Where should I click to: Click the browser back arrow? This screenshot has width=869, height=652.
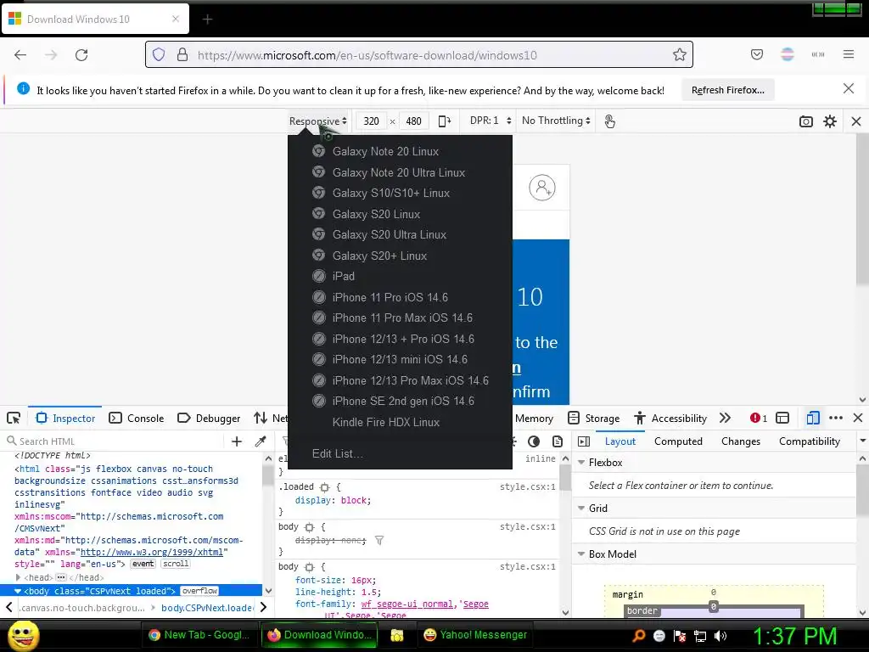click(x=20, y=54)
